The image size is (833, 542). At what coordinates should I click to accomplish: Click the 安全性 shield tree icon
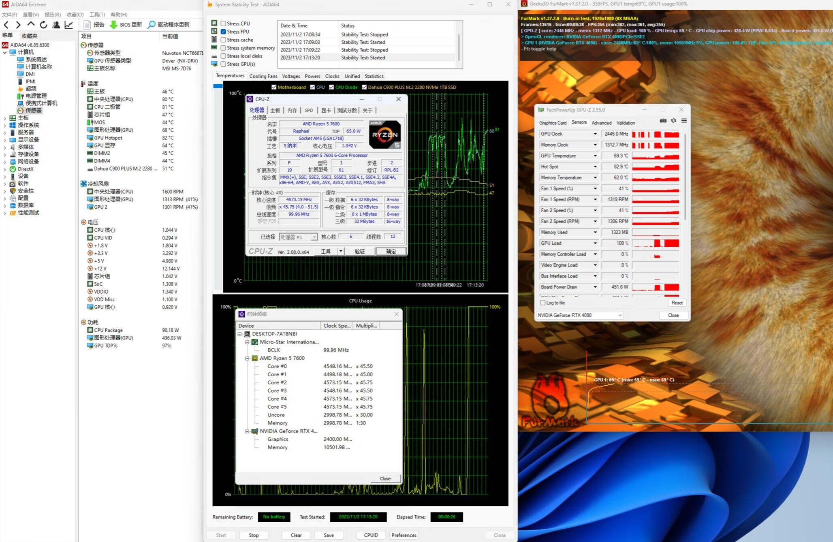point(13,191)
